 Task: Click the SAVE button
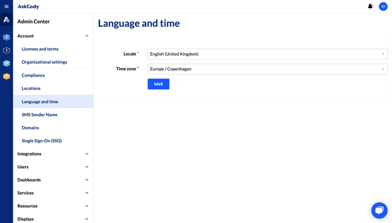point(158,84)
